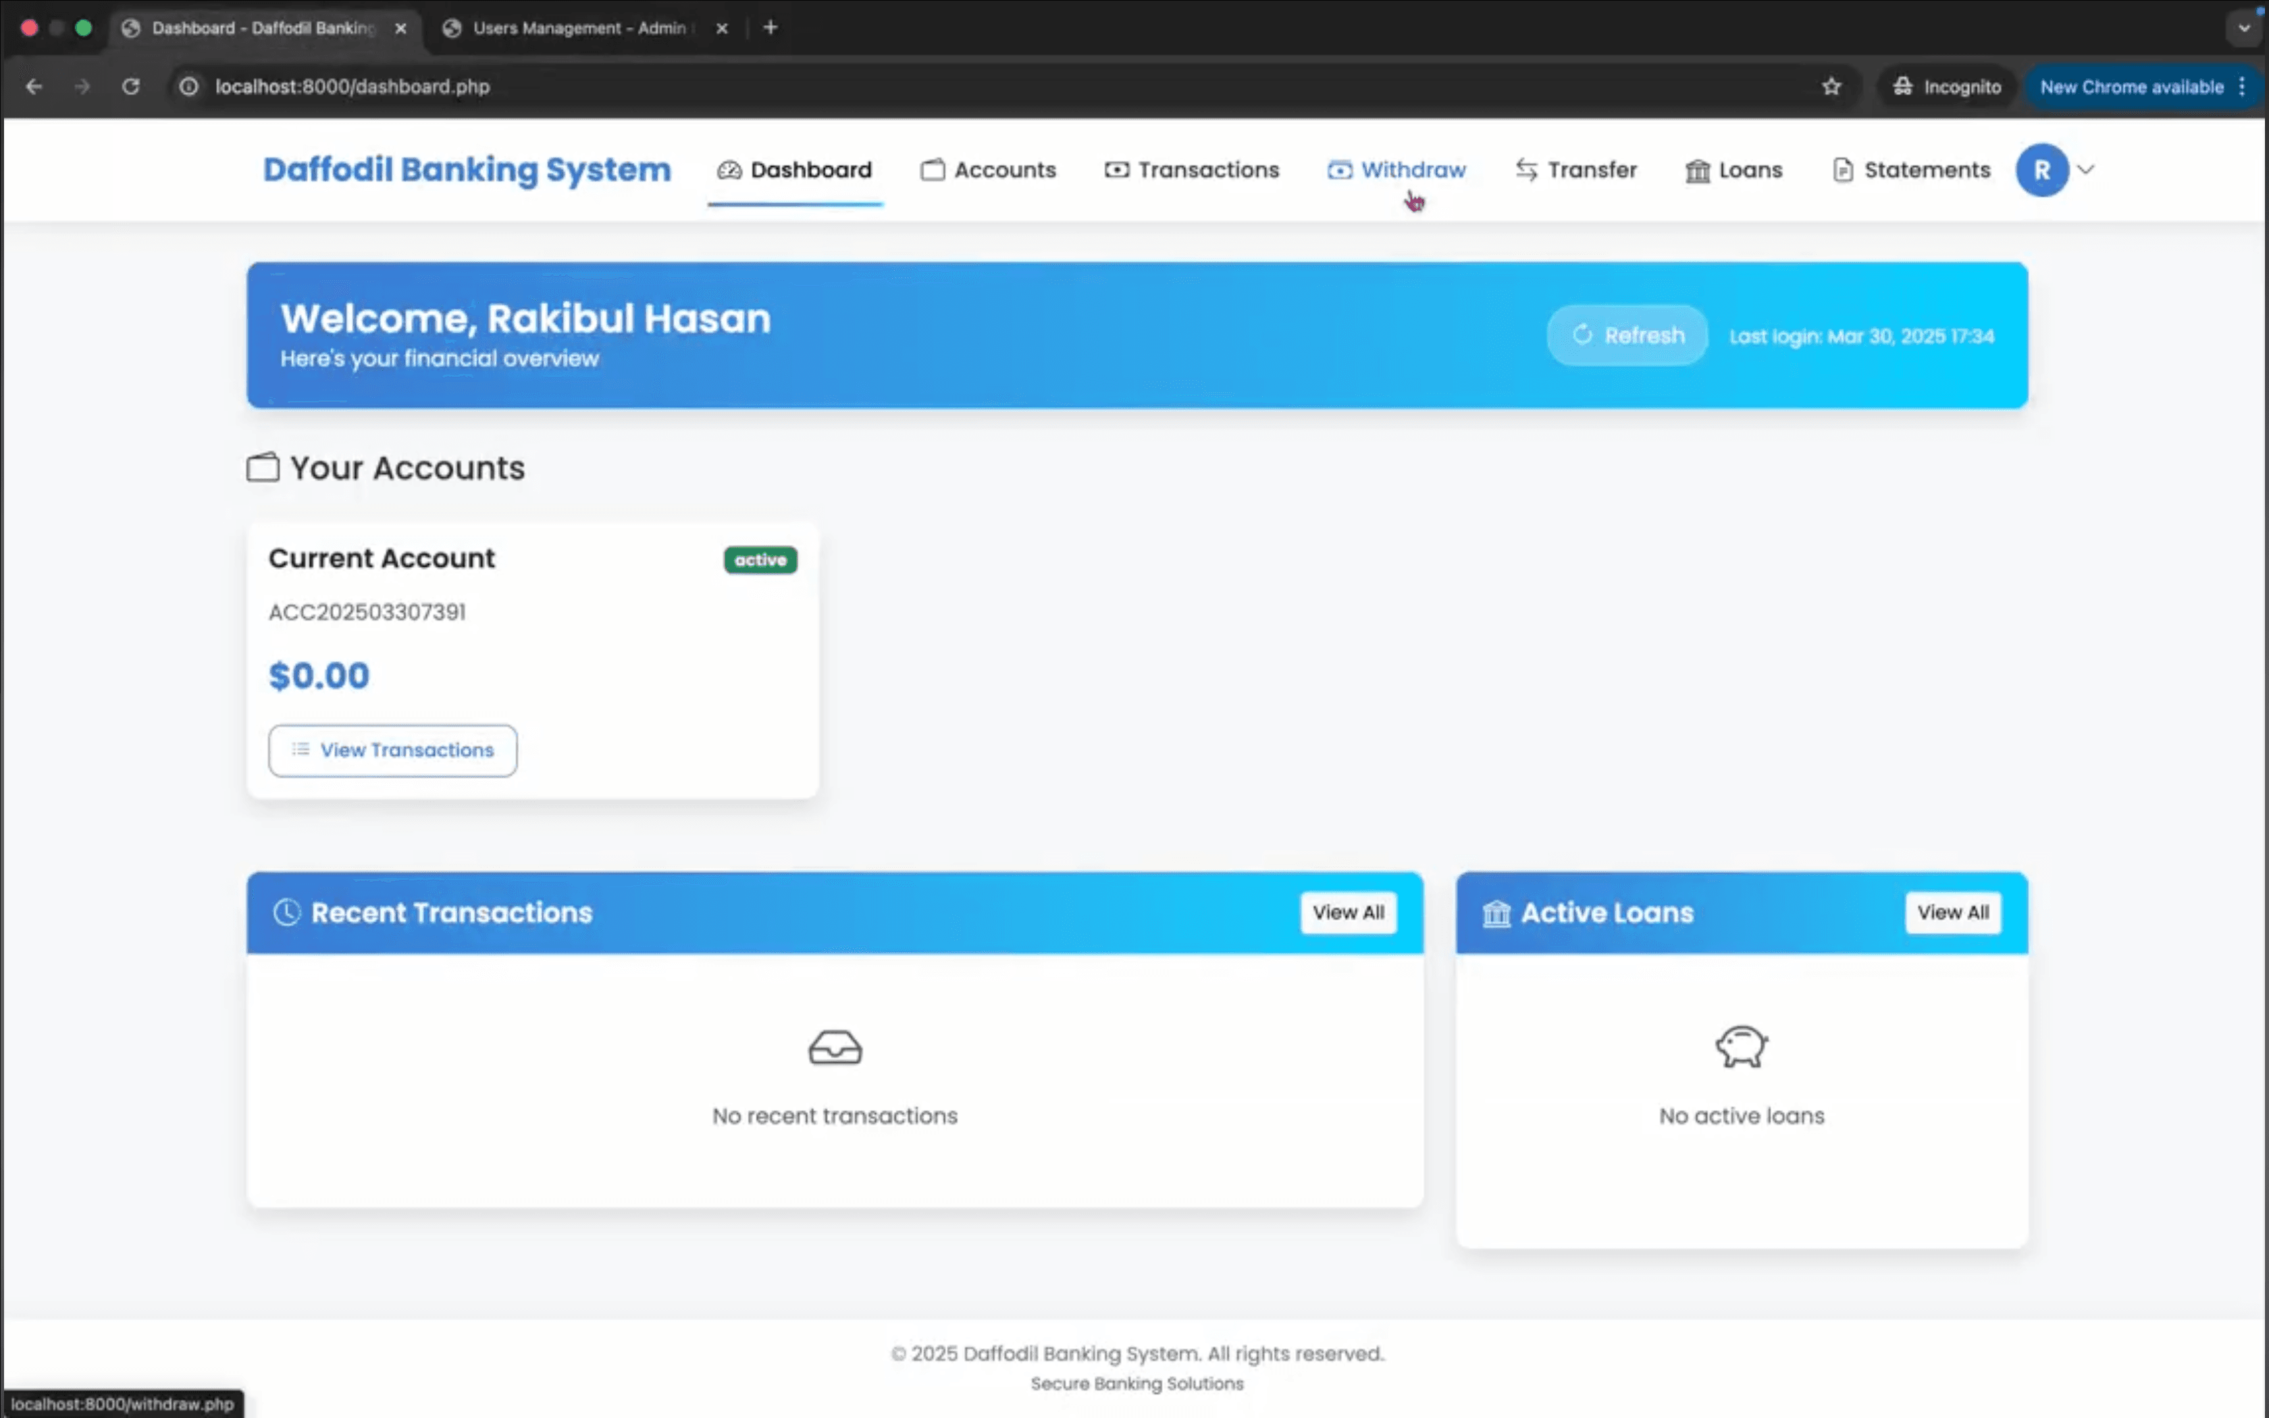Go back using browser back arrow

(34, 86)
